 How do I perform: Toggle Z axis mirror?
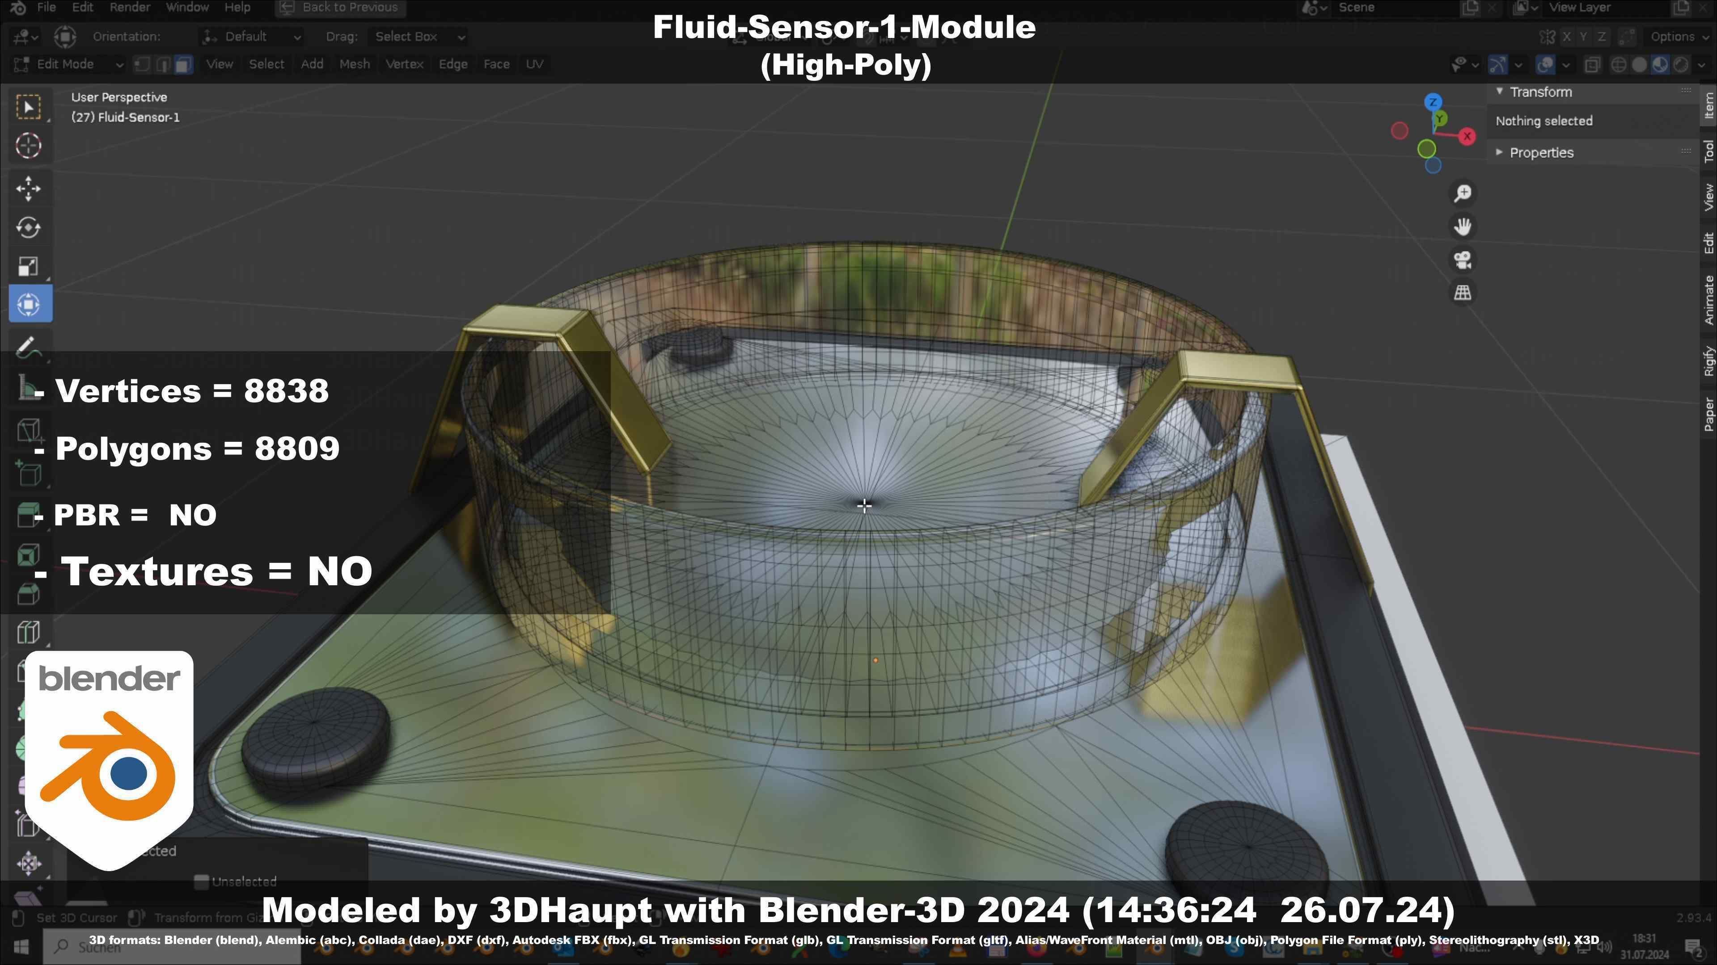(x=1602, y=37)
